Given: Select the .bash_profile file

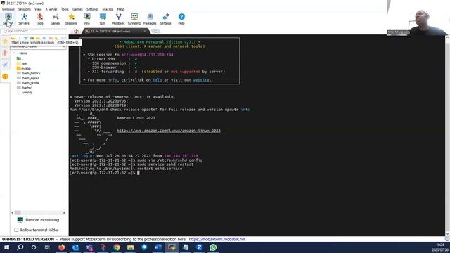Looking at the screenshot, I should [28, 83].
